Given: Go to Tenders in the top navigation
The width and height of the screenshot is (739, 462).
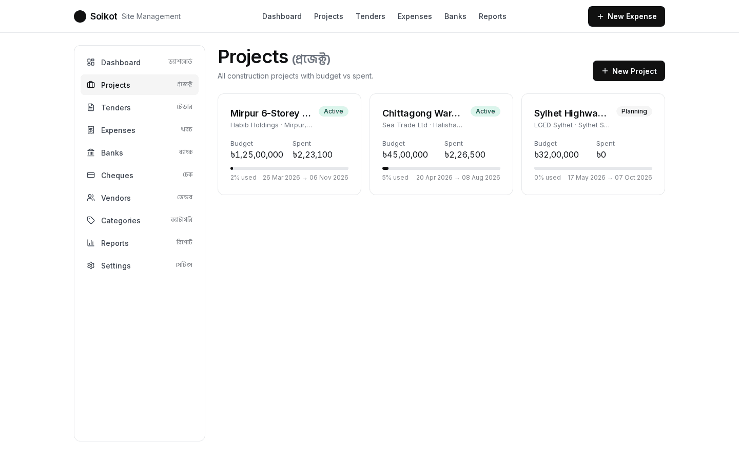Looking at the screenshot, I should coord(371,16).
